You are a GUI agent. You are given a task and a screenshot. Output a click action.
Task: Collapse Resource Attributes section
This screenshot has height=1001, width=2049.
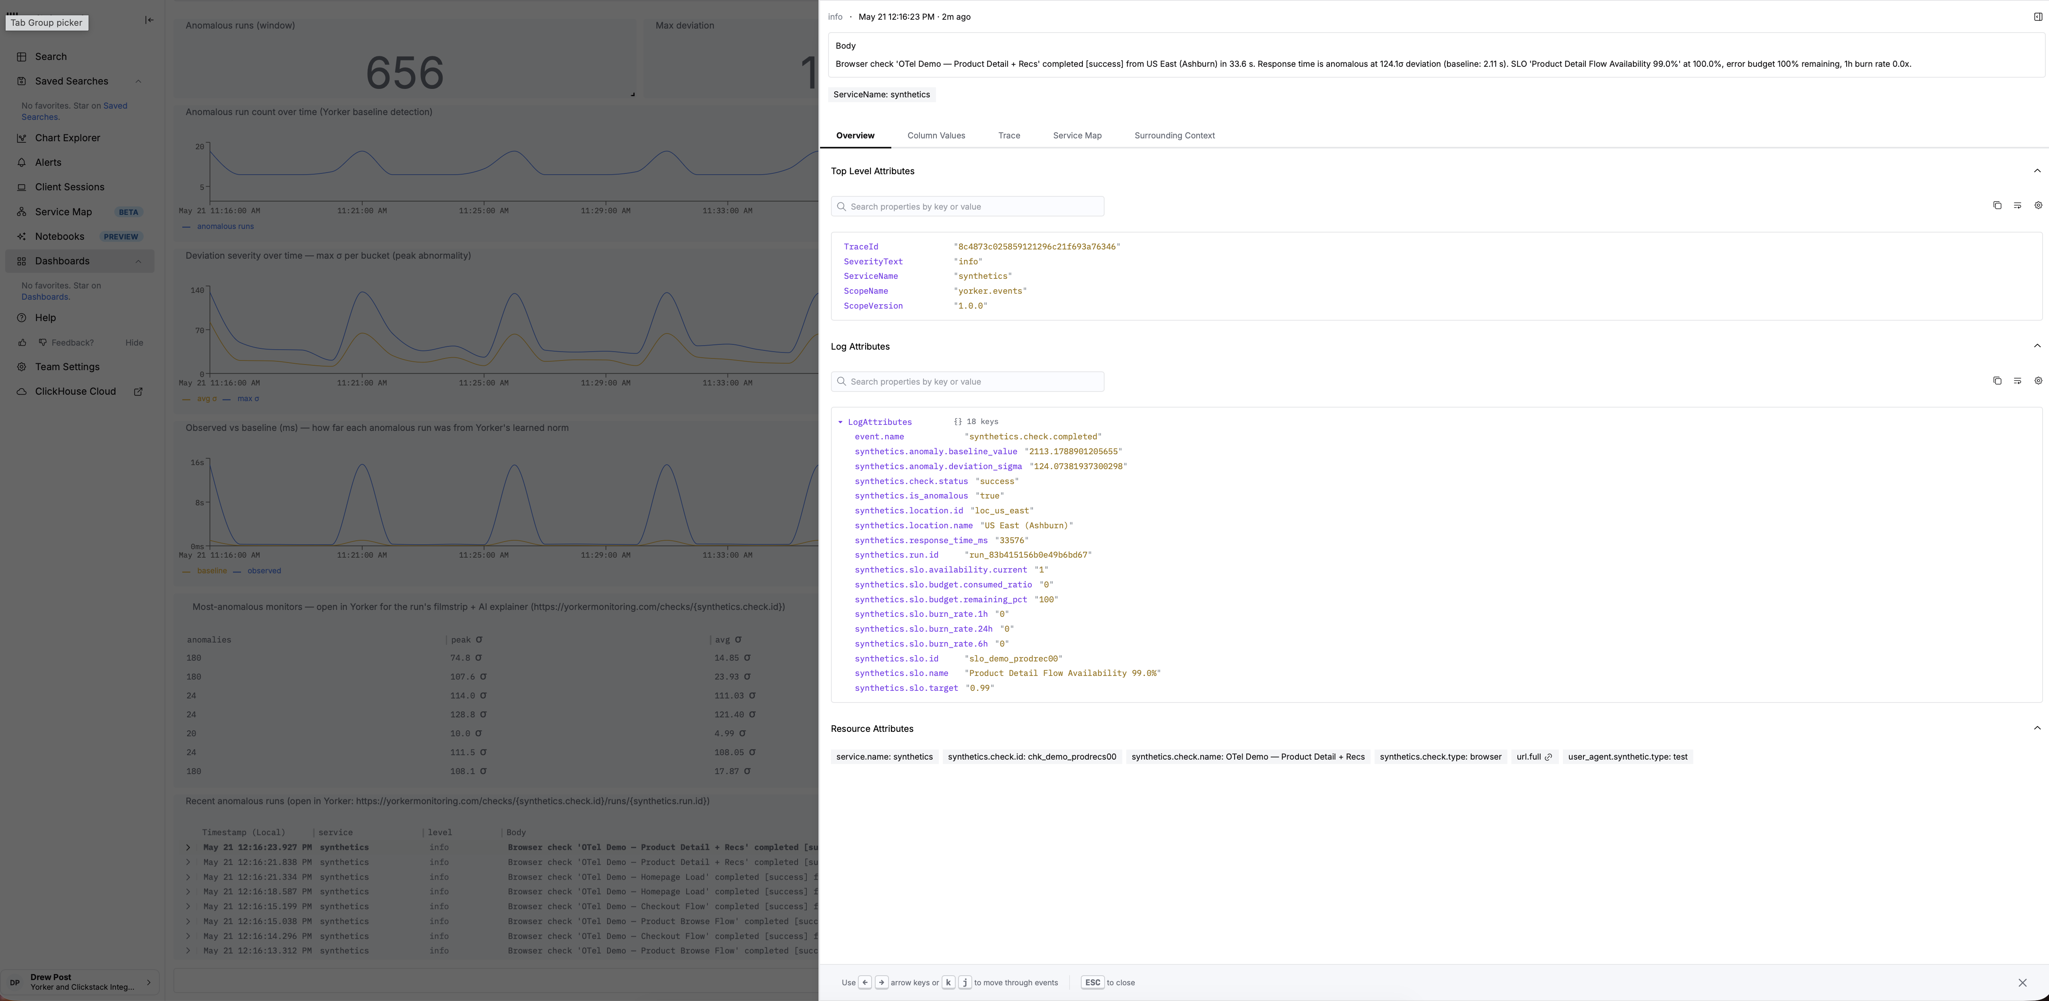(x=2037, y=728)
